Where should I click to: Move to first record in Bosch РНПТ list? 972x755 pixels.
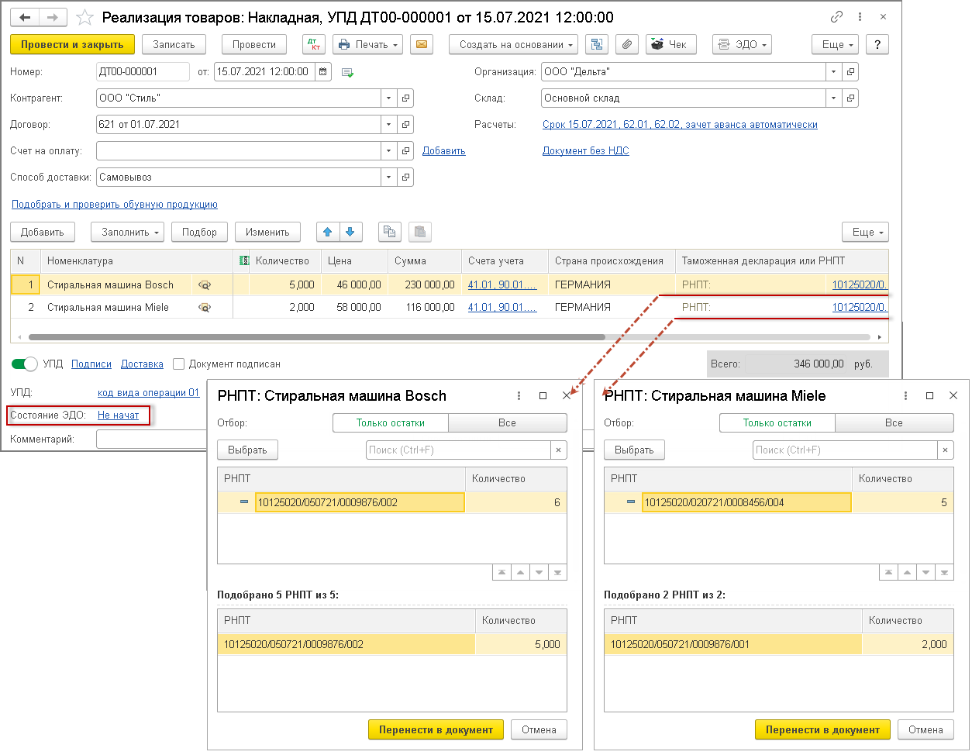(502, 573)
